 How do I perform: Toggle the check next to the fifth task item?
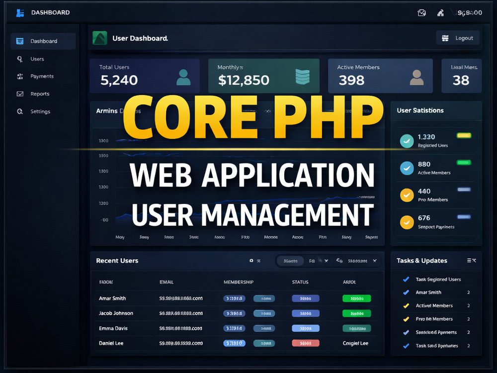pos(406,332)
